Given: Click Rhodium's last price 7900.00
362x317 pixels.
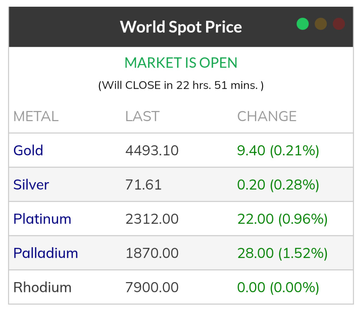Looking at the screenshot, I should [152, 287].
